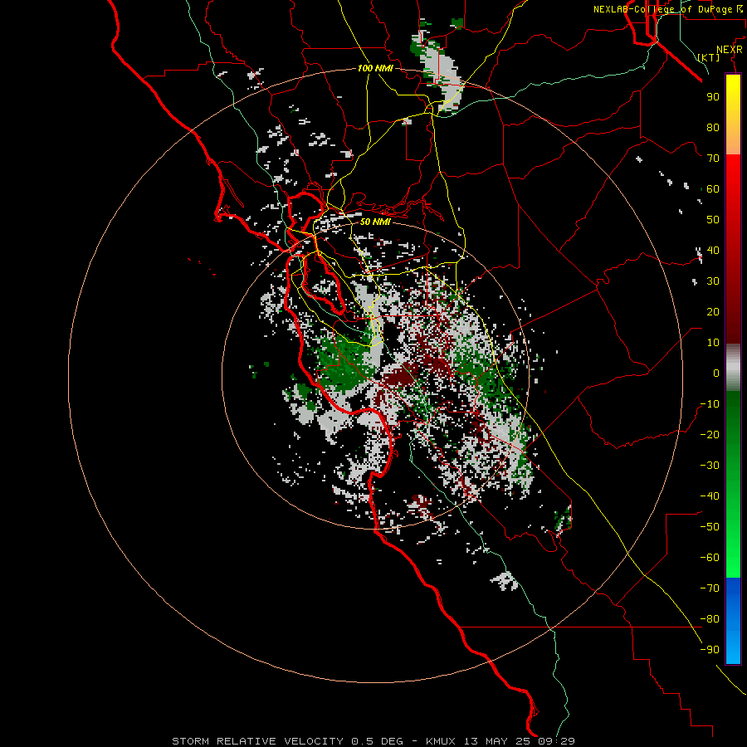Click the -80 value on the velocity scale

tap(710, 619)
